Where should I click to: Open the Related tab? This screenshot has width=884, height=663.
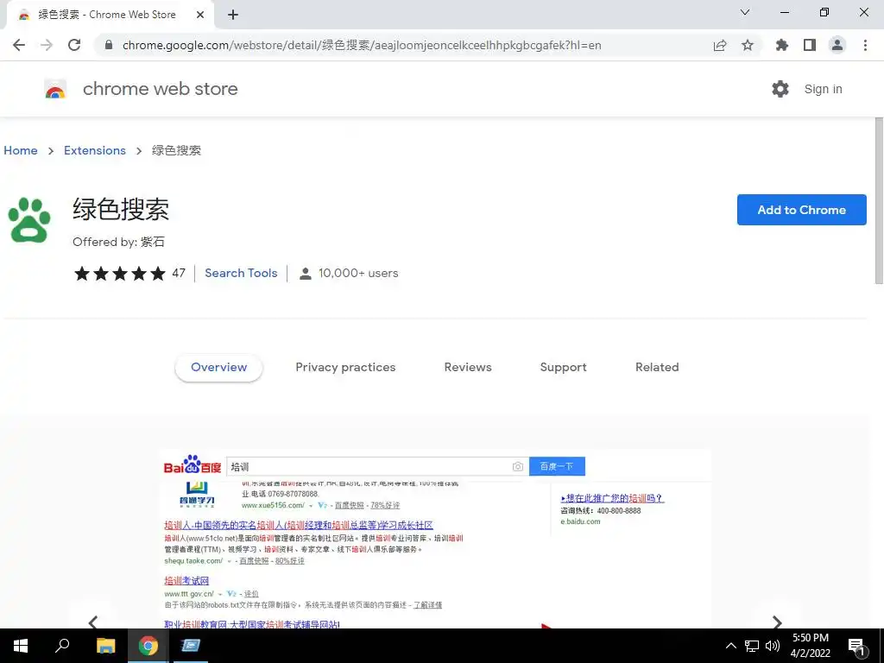[657, 367]
